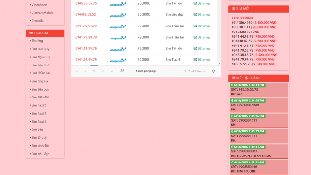Click order with customer DINH DUONH
The height and width of the screenshot is (175, 311).
[259, 167]
